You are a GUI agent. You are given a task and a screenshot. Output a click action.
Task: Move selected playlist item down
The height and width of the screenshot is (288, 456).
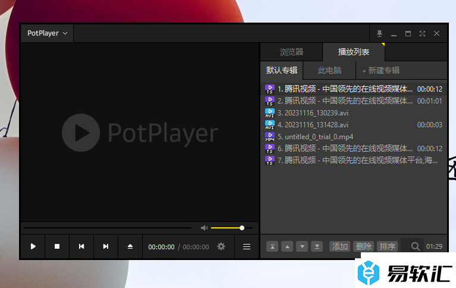tap(302, 247)
